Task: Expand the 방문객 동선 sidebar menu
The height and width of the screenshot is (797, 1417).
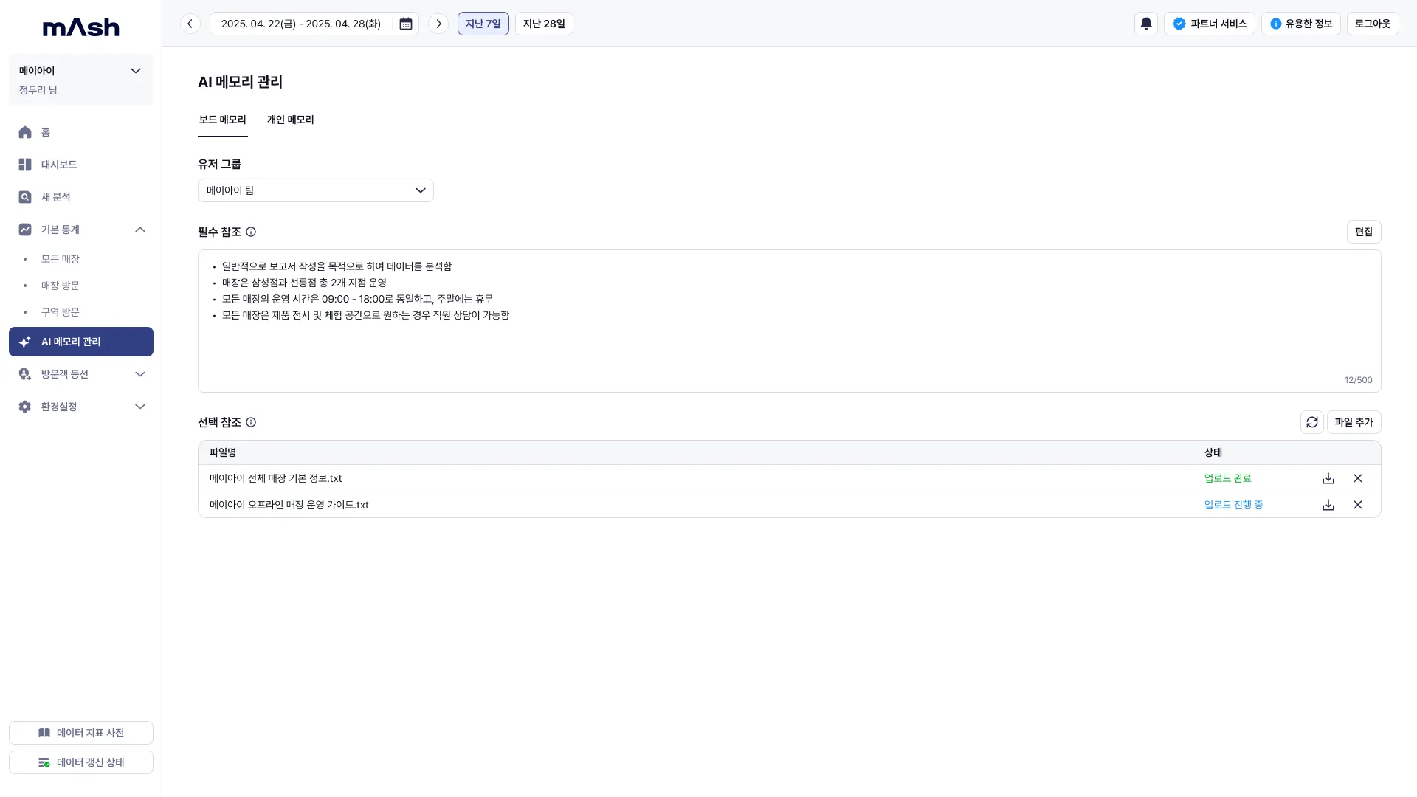Action: click(x=140, y=374)
